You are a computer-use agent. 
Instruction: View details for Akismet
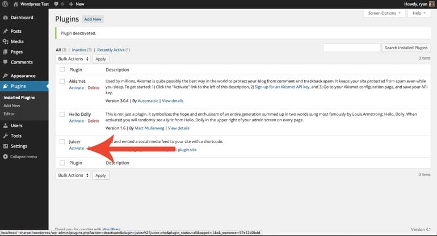click(x=173, y=101)
